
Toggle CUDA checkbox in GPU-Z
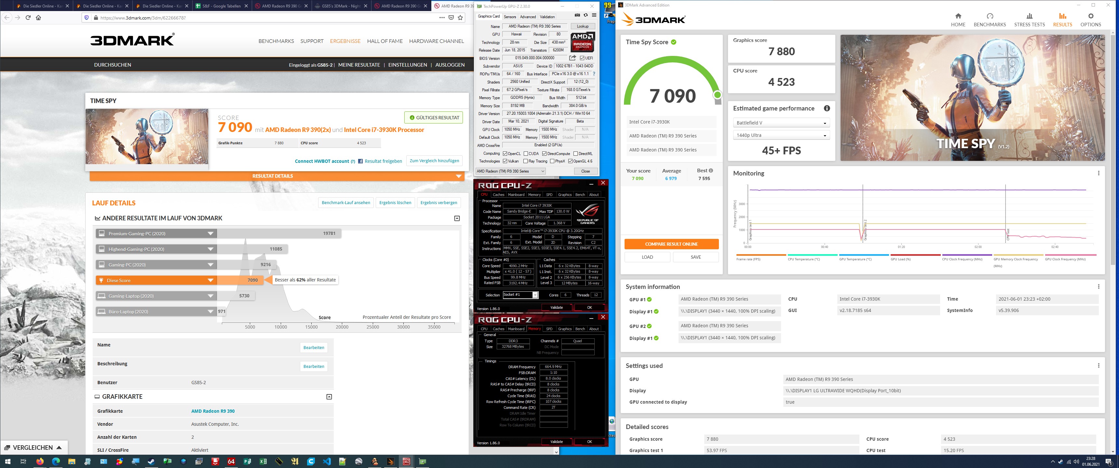click(526, 154)
